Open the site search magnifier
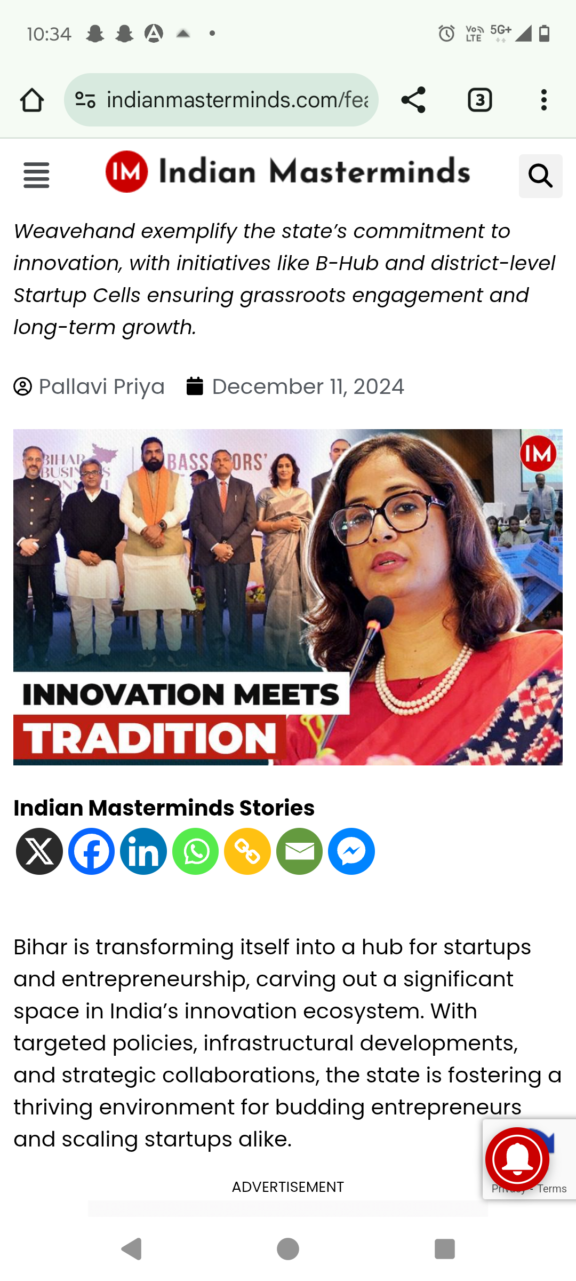 [540, 176]
